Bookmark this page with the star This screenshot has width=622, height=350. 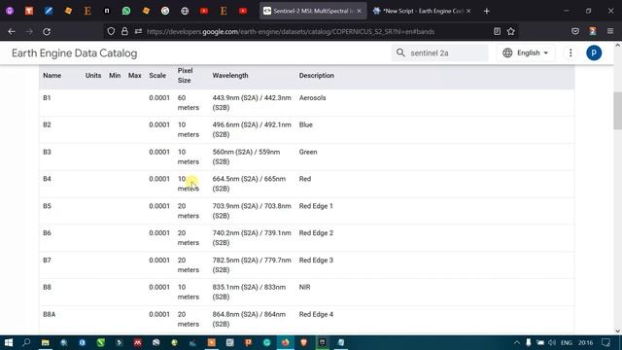coord(511,31)
